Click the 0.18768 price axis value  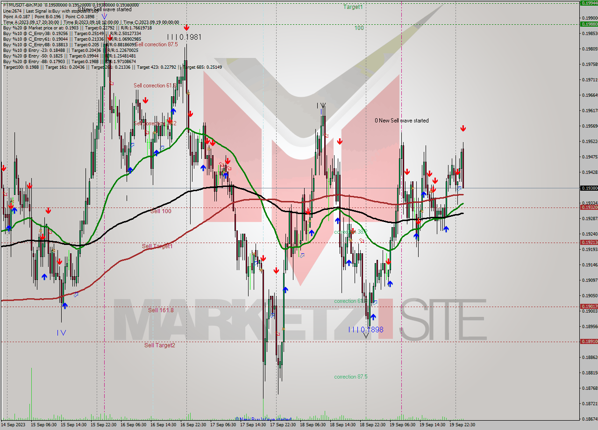pyautogui.click(x=589, y=388)
